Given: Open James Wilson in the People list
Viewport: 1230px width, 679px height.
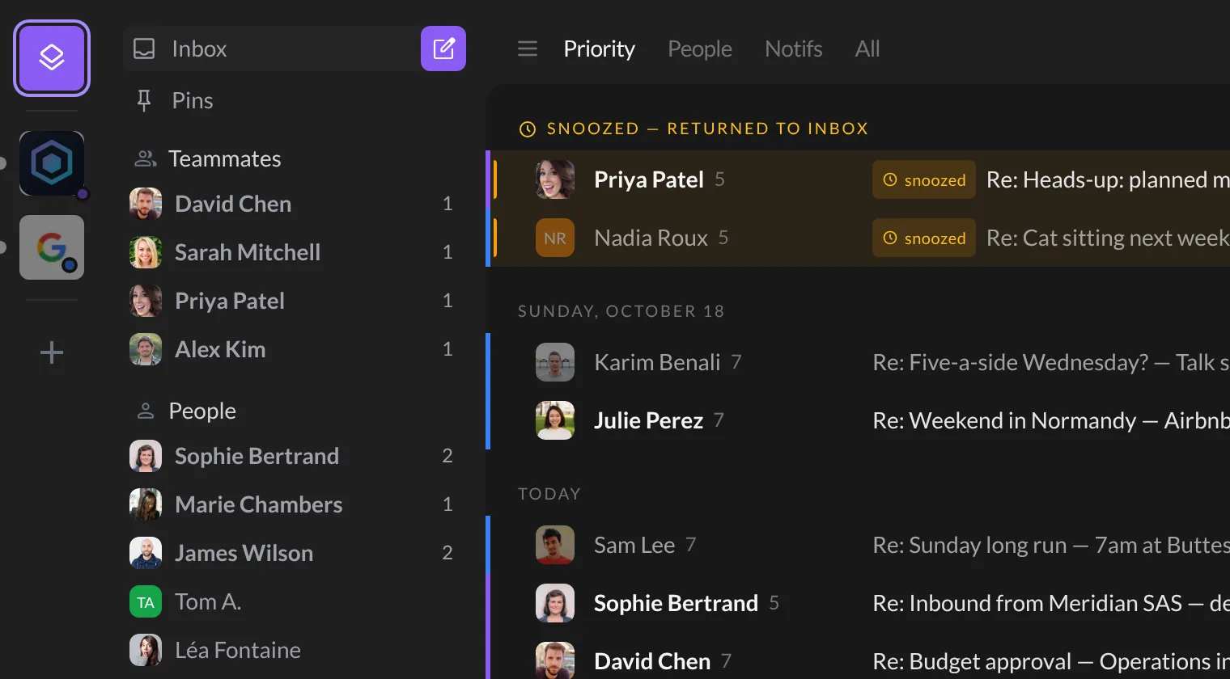Looking at the screenshot, I should point(295,553).
